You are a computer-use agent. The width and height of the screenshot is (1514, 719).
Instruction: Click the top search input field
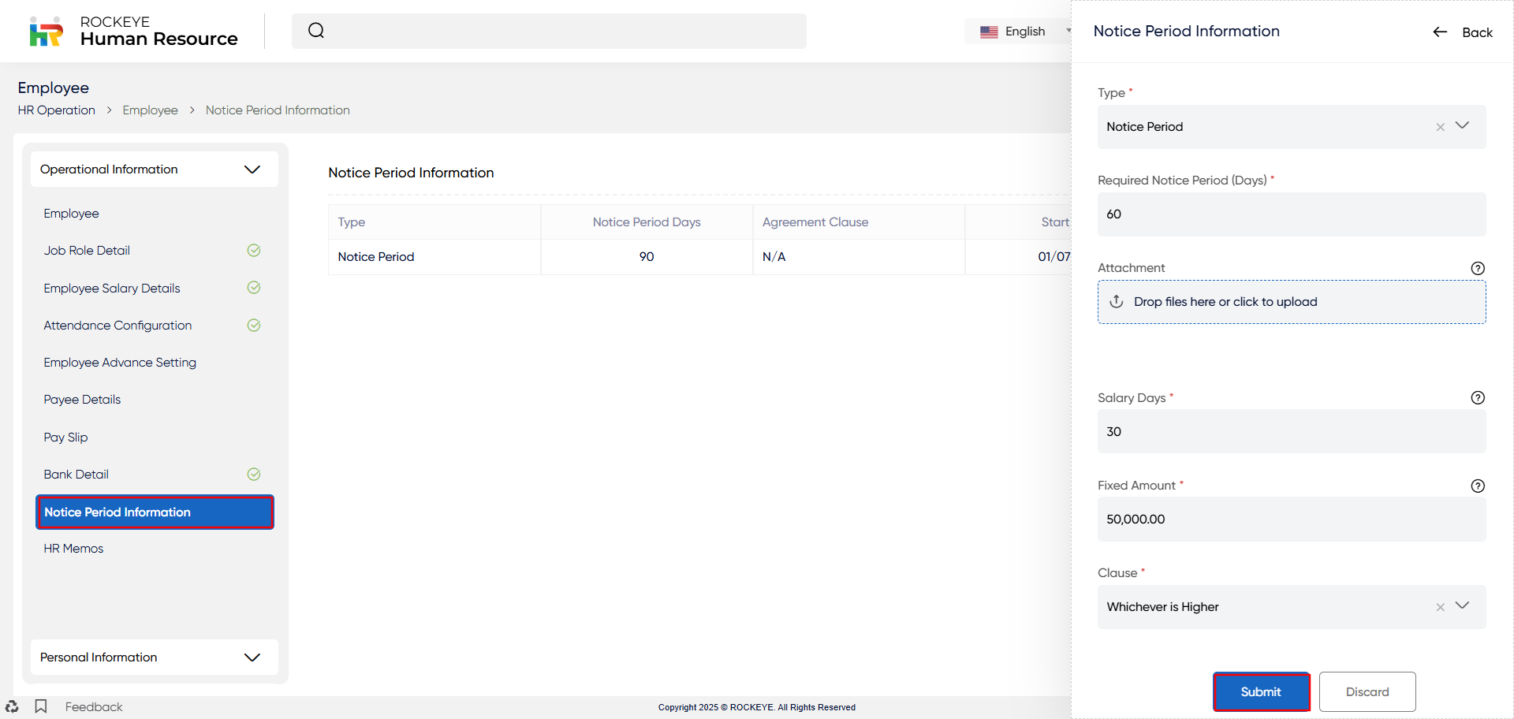pyautogui.click(x=549, y=31)
